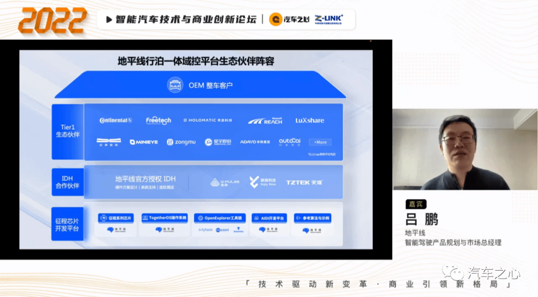Click the PyTorch logo under OpenExplorer

click(205, 230)
